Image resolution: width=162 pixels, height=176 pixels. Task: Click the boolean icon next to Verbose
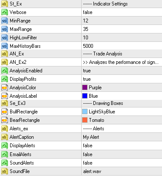pyautogui.click(x=4, y=12)
